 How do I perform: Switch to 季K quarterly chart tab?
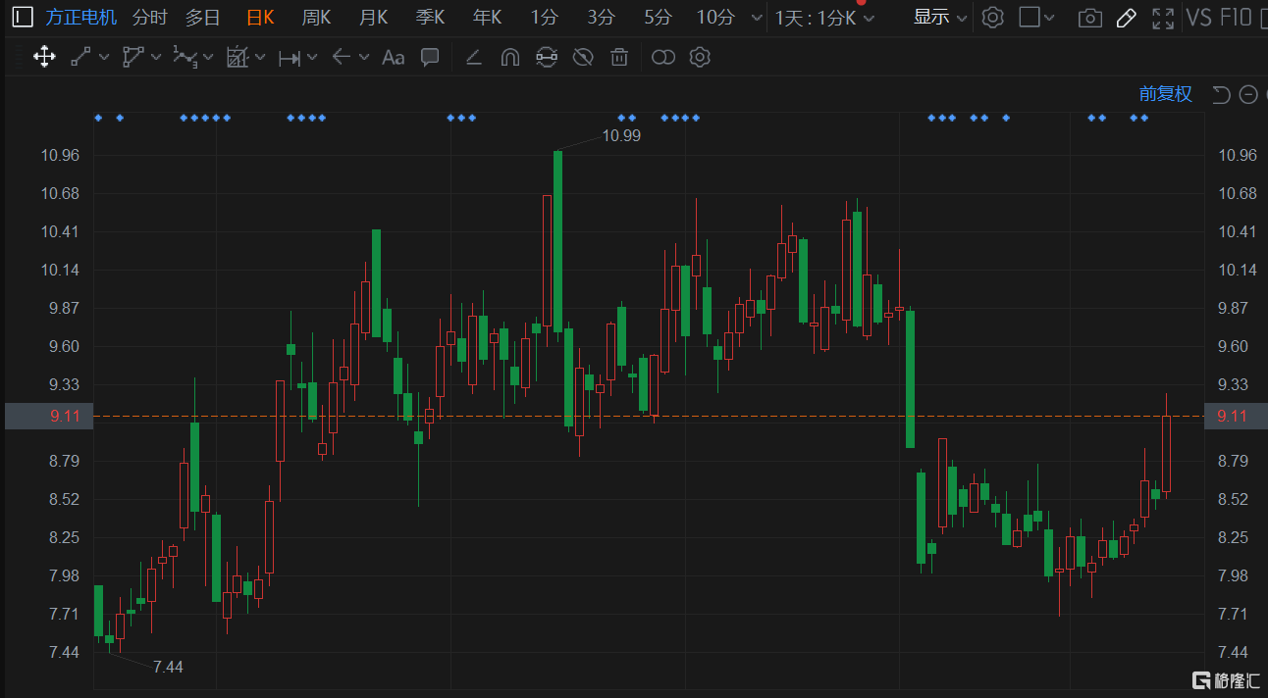click(430, 17)
